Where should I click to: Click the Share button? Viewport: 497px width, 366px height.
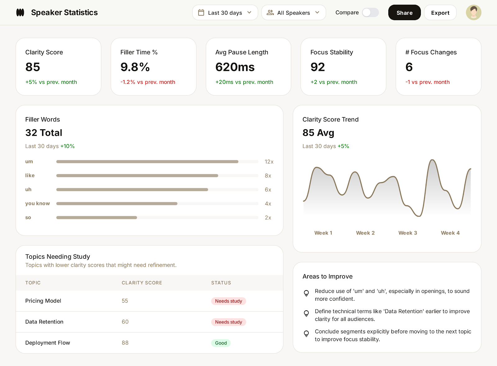pos(404,12)
